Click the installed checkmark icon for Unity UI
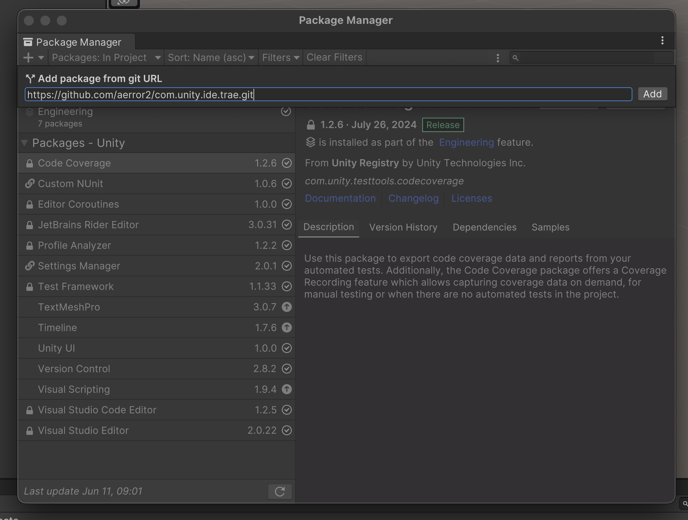The height and width of the screenshot is (520, 688). pos(287,348)
